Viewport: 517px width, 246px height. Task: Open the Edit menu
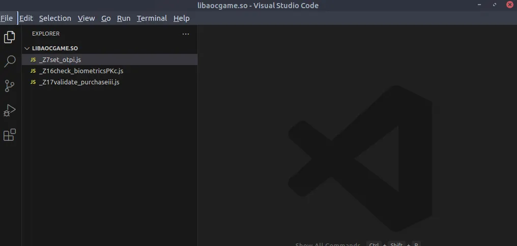pos(26,18)
